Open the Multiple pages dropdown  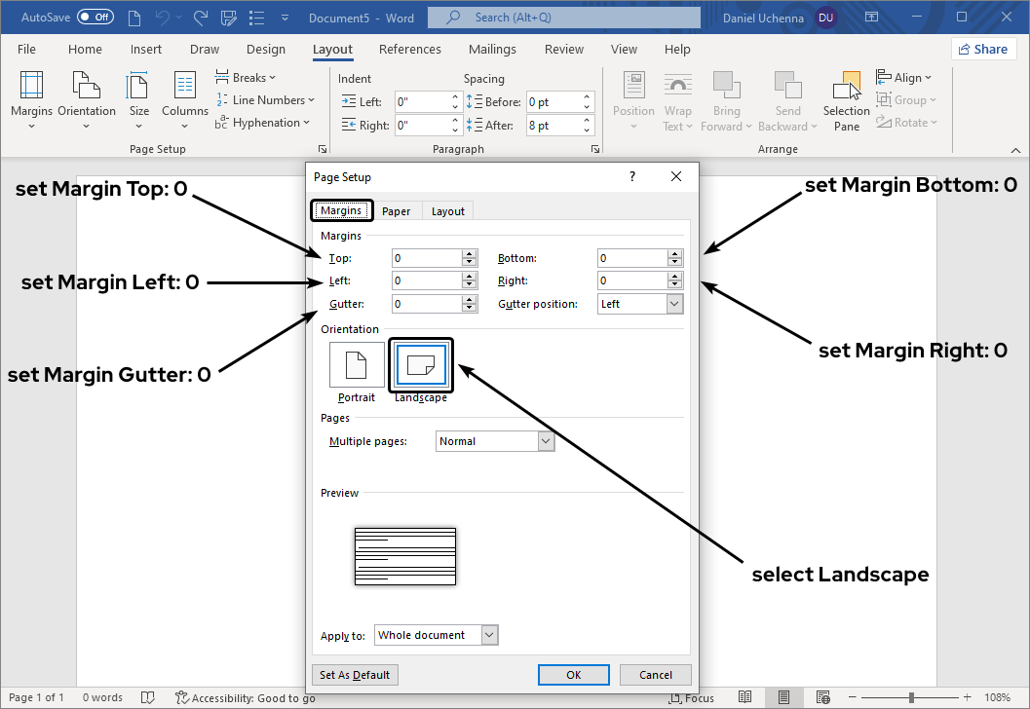545,441
